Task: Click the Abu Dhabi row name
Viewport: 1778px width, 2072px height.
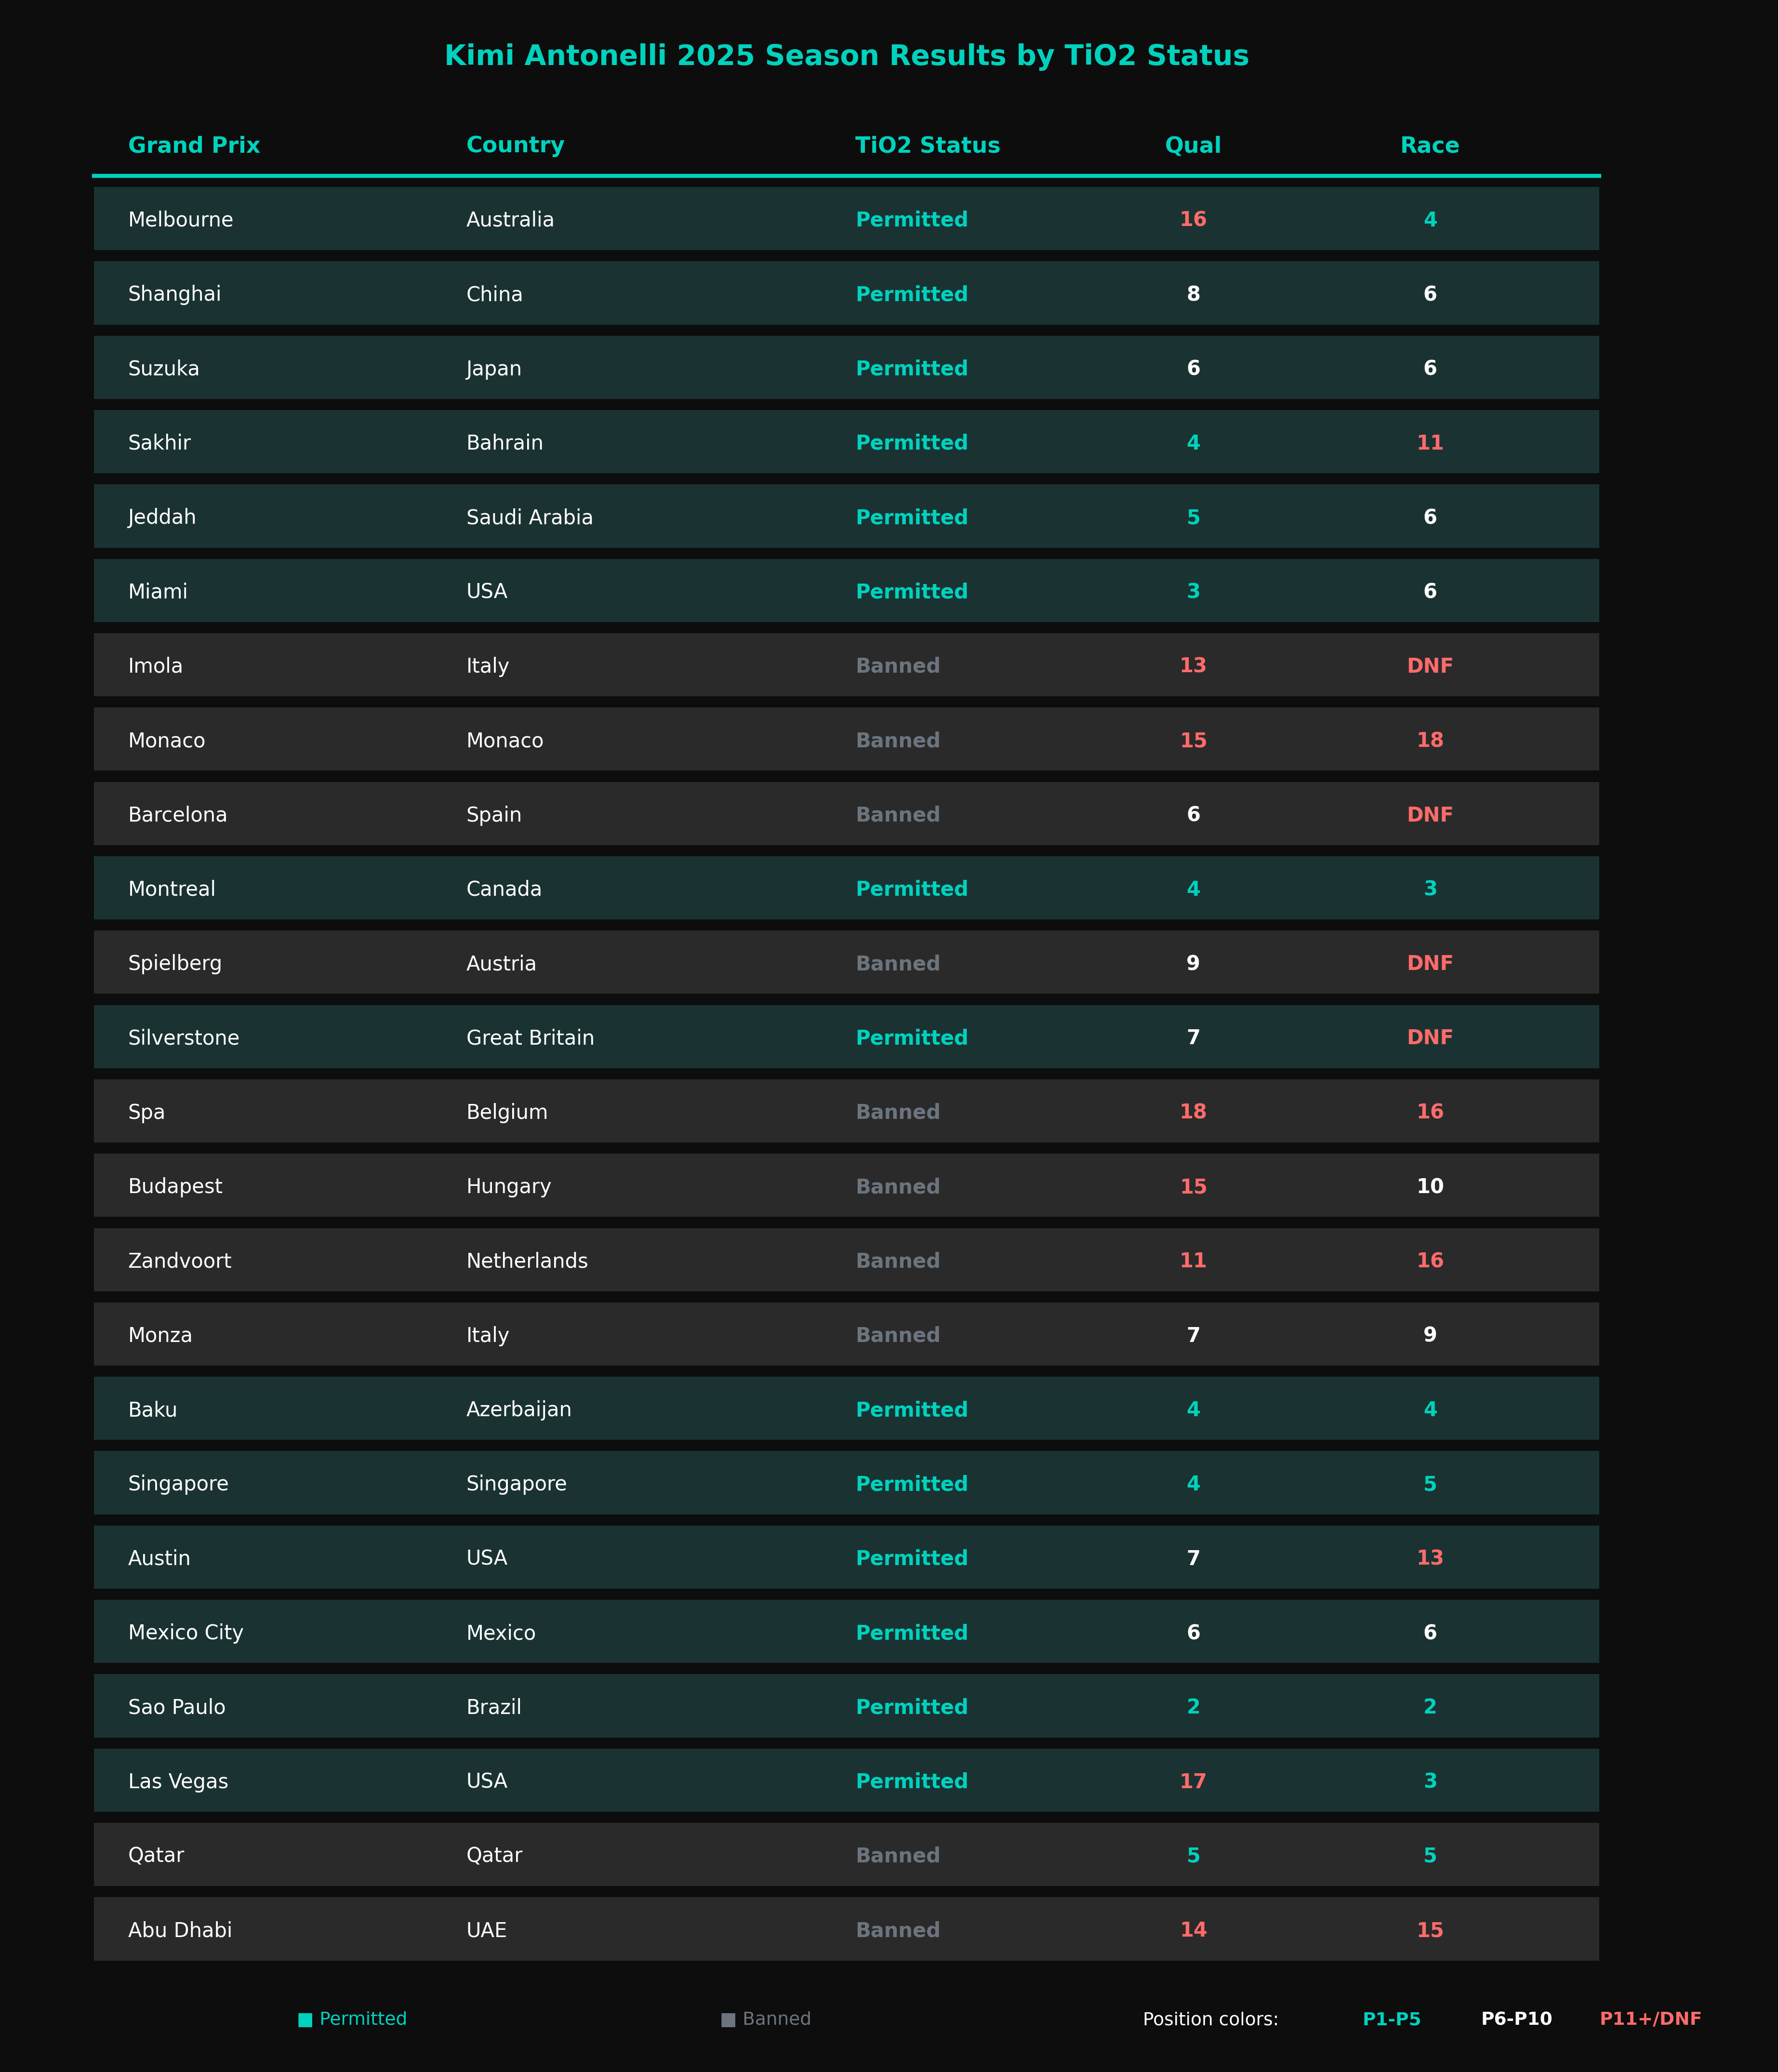Action: 180,1930
